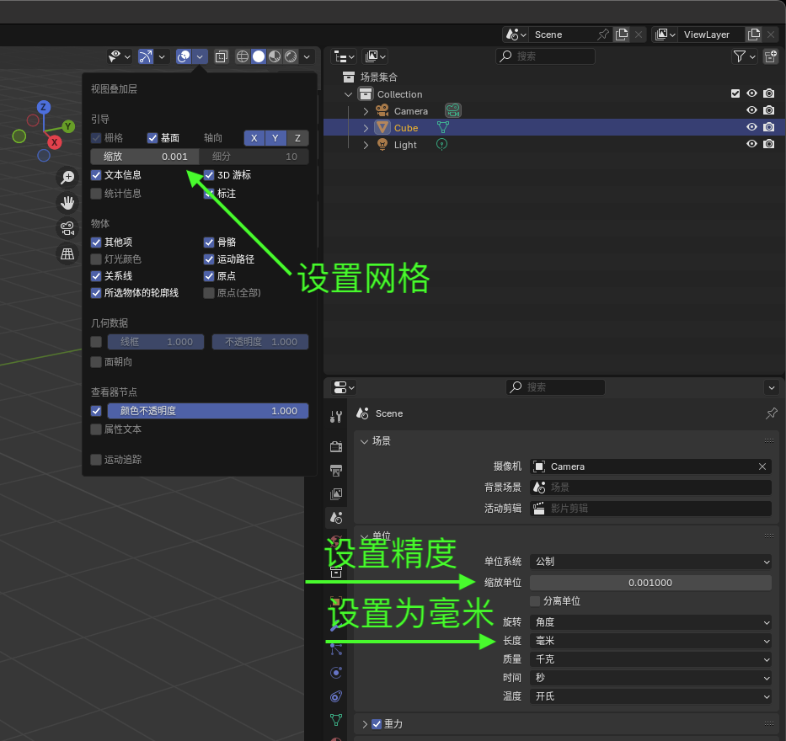The height and width of the screenshot is (741, 786).
Task: Click the pan hand viewport gizmo
Action: click(67, 202)
